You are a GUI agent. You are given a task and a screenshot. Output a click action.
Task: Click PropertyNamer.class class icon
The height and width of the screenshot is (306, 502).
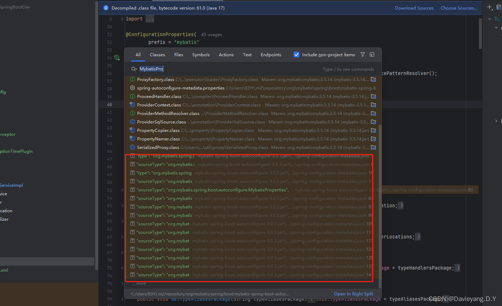[132, 139]
